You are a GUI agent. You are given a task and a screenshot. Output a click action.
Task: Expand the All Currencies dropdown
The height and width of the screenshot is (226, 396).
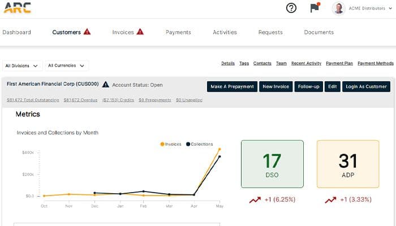point(67,66)
